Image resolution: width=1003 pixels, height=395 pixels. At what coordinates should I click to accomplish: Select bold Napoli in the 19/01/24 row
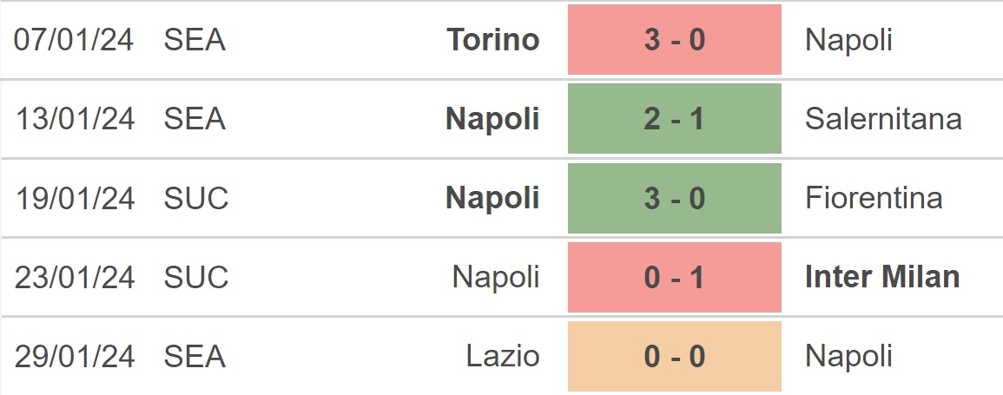(492, 198)
